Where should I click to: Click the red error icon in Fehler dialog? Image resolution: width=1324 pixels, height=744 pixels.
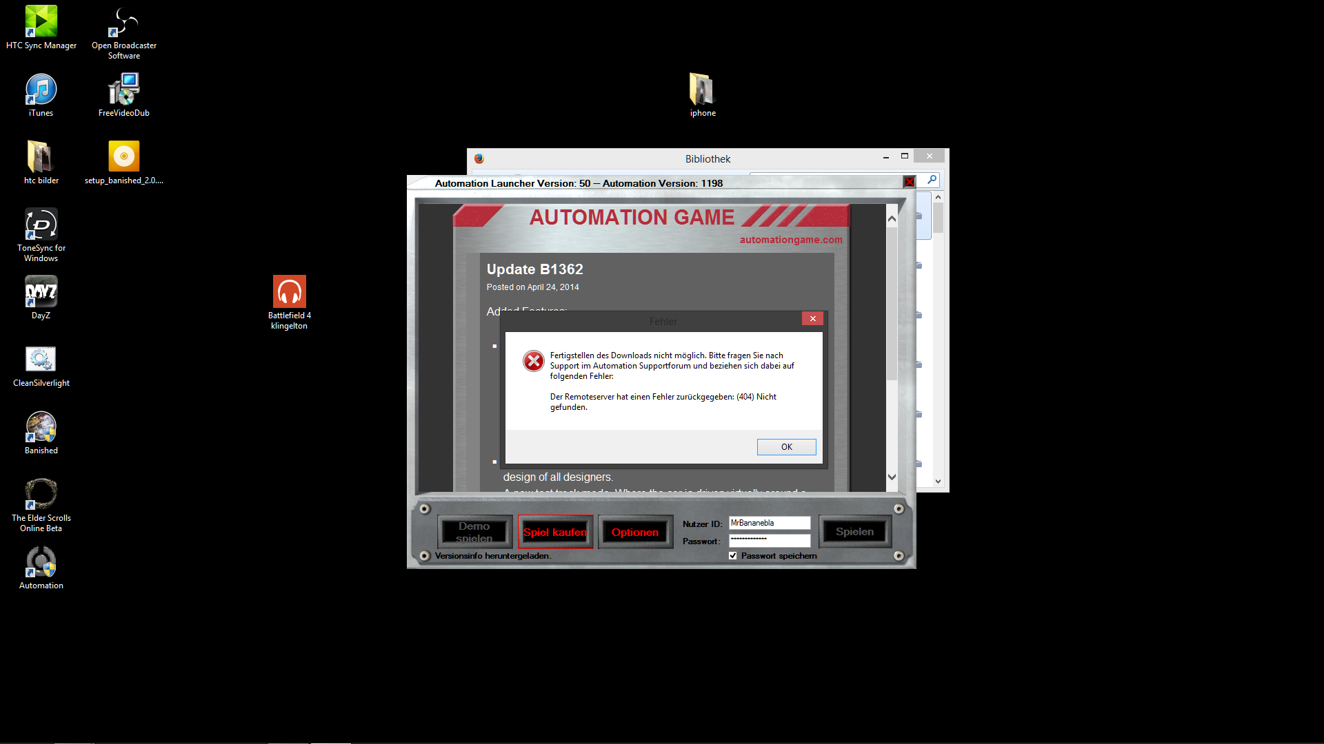[x=533, y=361]
